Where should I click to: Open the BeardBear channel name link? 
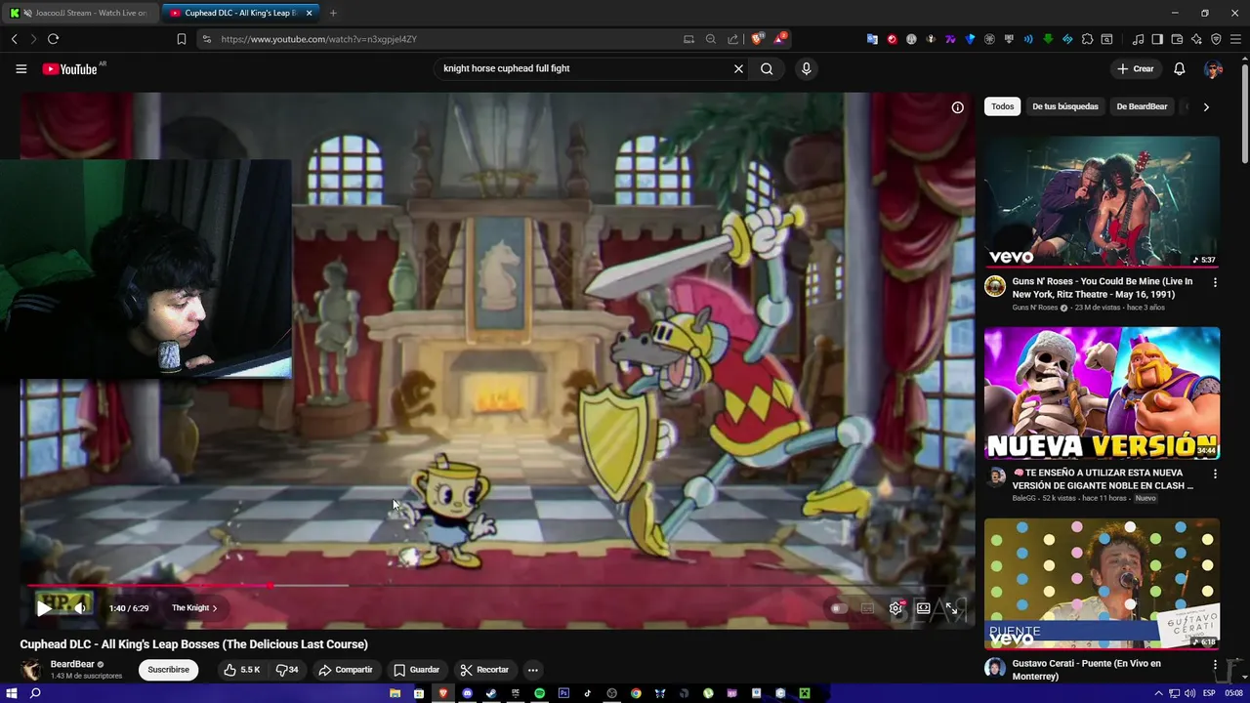(72, 664)
